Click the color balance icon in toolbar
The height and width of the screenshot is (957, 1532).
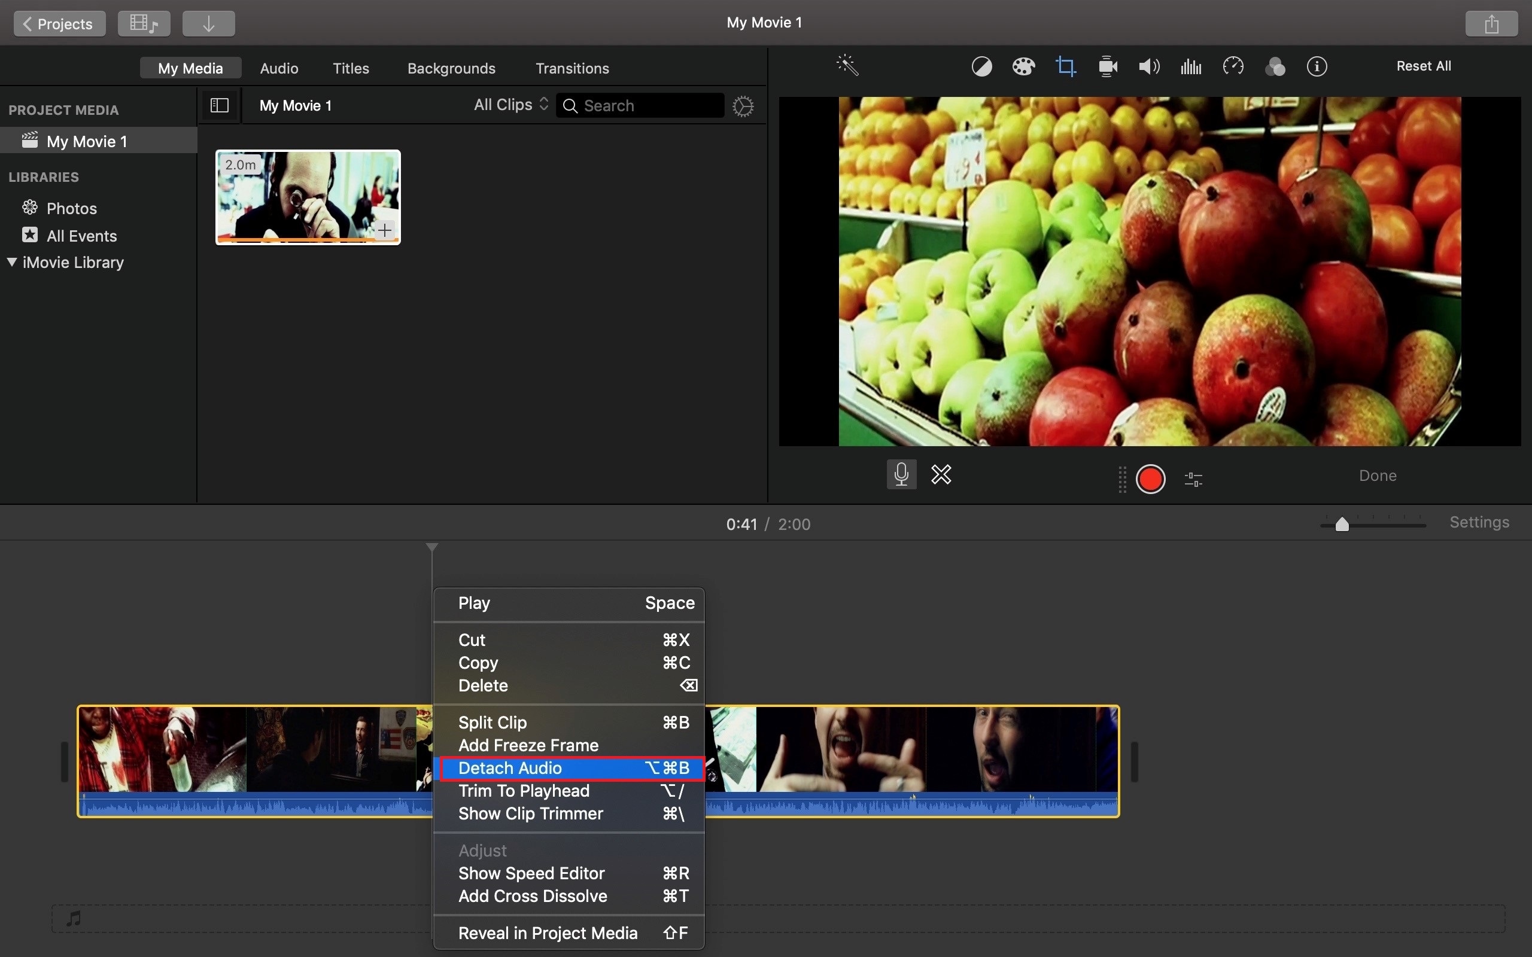[x=980, y=66]
